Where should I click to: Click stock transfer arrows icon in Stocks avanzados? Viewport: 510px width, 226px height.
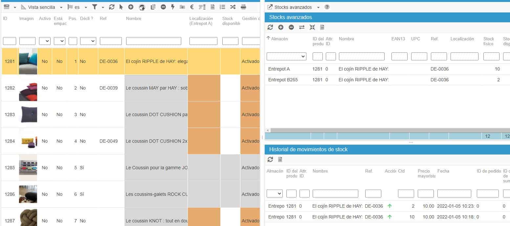[302, 27]
